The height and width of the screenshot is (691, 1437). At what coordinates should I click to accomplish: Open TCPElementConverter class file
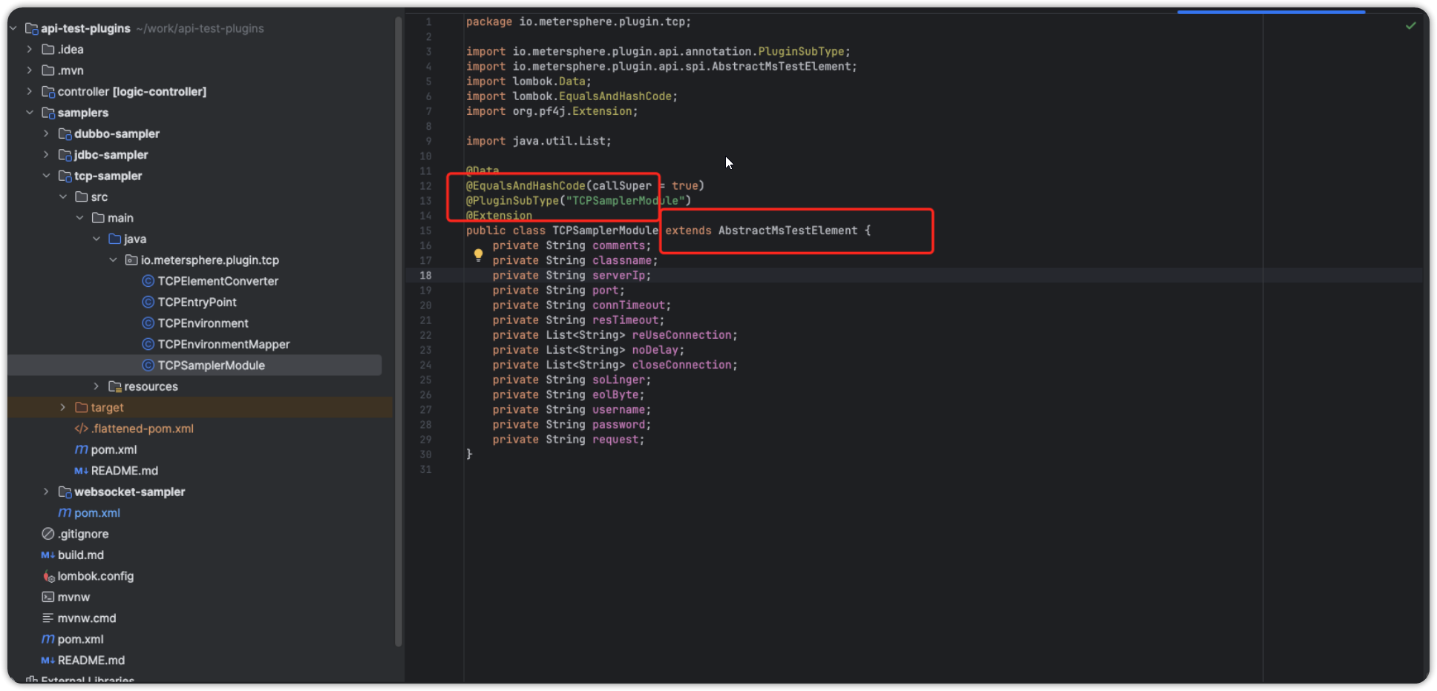pos(217,281)
